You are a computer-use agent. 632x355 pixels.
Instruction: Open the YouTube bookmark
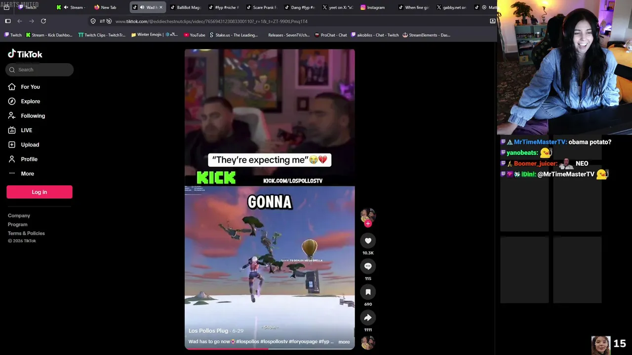[x=195, y=35]
